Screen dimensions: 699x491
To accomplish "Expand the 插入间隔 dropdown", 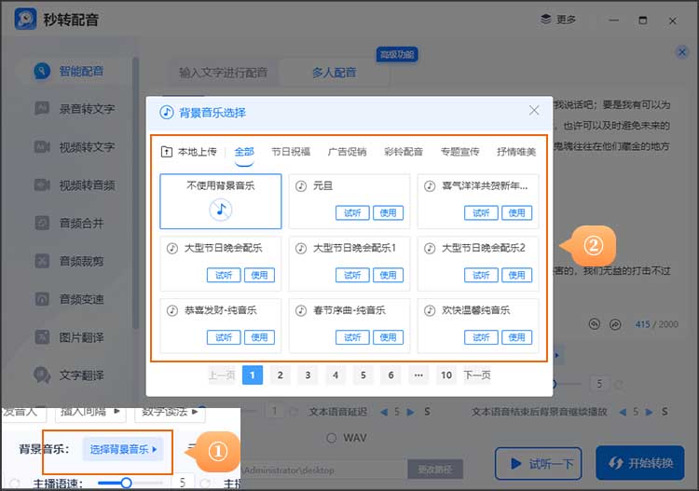I will pos(90,412).
